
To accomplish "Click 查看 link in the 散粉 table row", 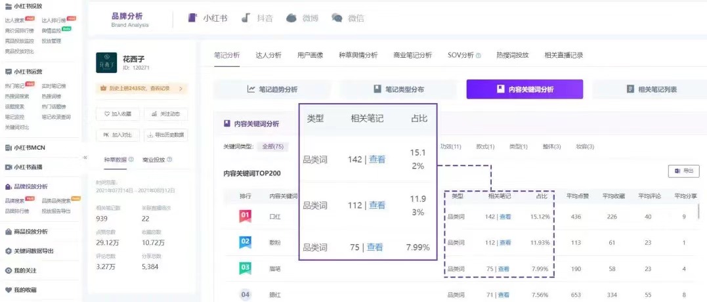I will click(x=505, y=243).
